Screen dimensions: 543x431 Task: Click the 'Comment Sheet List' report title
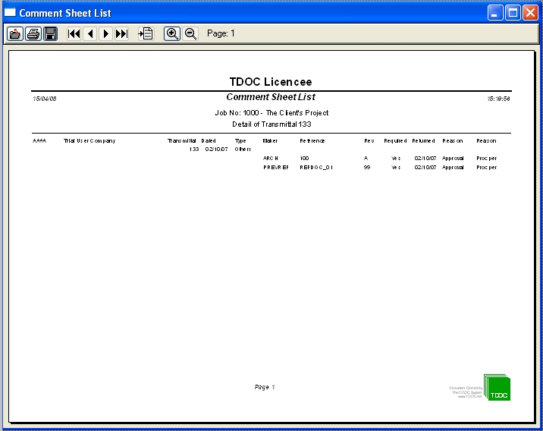271,97
